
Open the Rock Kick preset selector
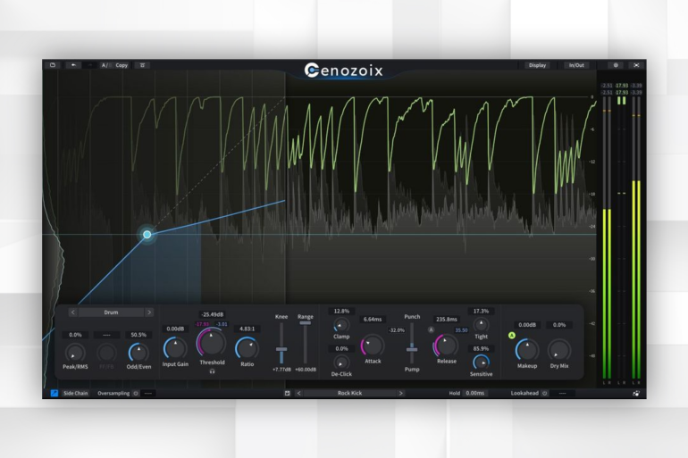click(349, 393)
